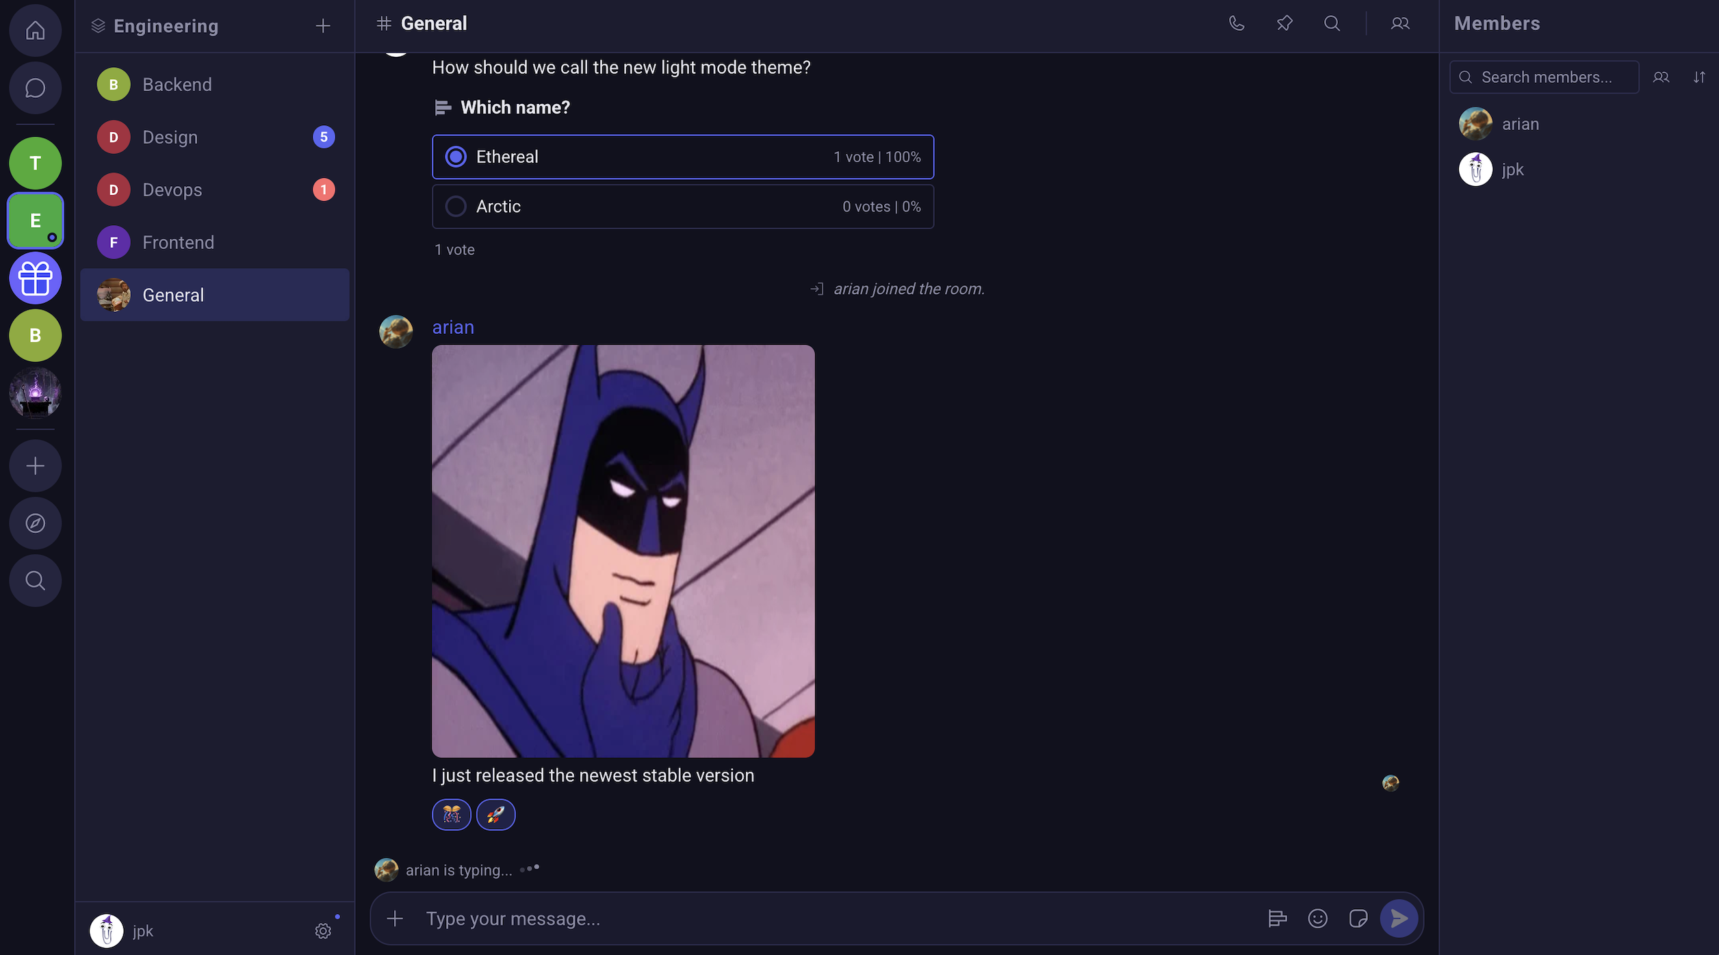1719x955 pixels.
Task: Attach a file with plus icon
Action: [395, 918]
